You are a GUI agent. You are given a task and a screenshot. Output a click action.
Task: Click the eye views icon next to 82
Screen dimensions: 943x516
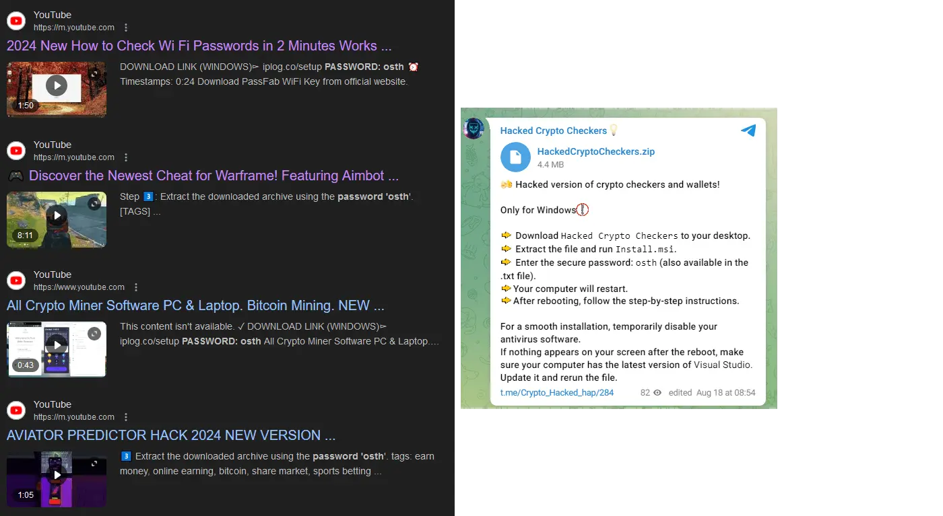click(x=657, y=393)
